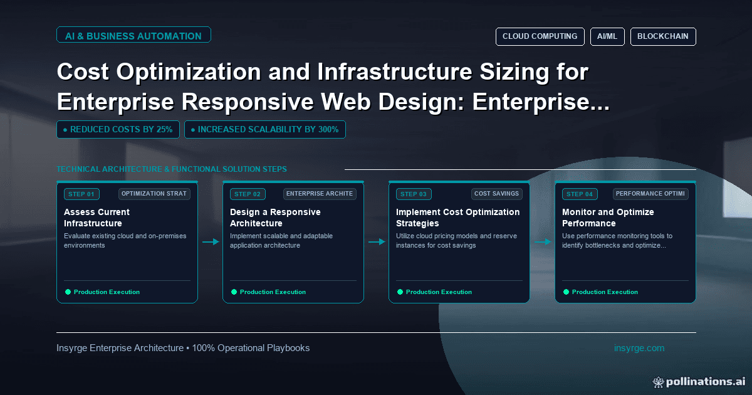Click the green status dot under Assess Current Infrastructure

pos(68,292)
